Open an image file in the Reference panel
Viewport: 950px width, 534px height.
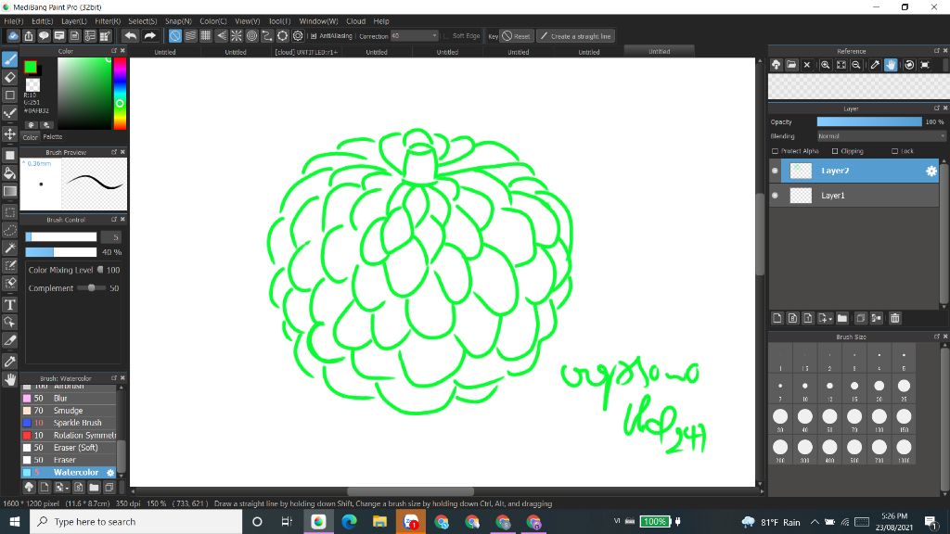tap(791, 65)
